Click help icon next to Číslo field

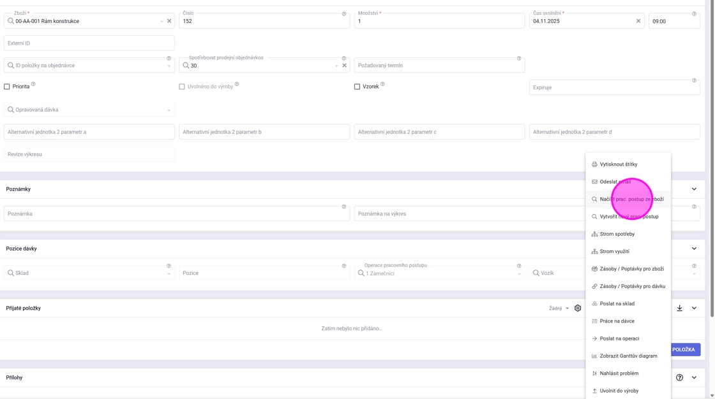[344, 13]
